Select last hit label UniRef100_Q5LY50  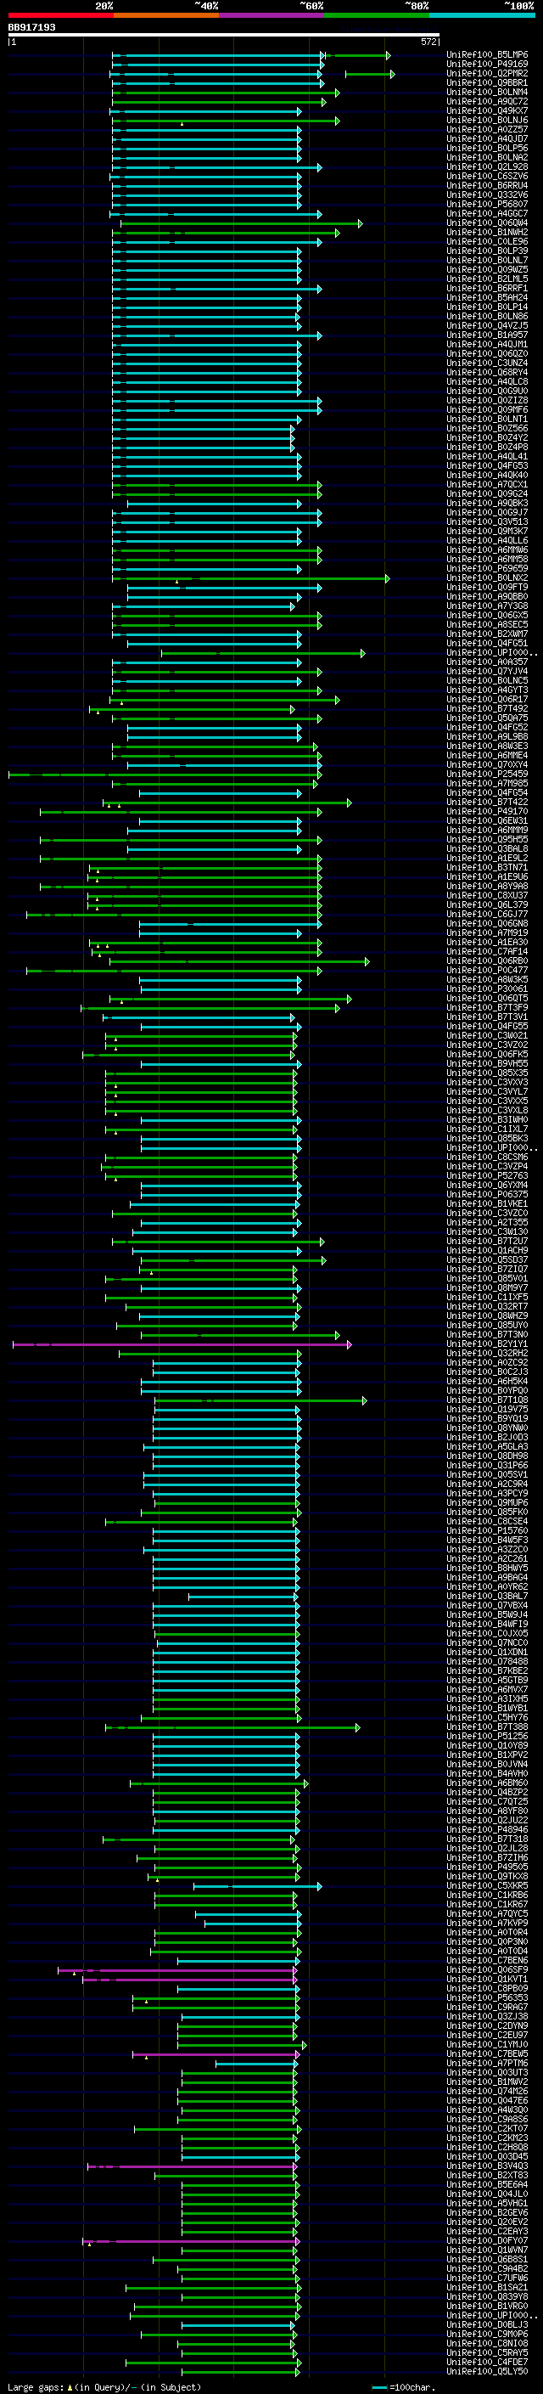[x=487, y=2371]
